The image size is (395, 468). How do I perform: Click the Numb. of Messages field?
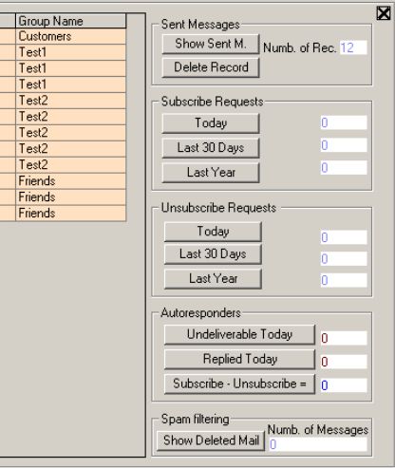[x=318, y=444]
